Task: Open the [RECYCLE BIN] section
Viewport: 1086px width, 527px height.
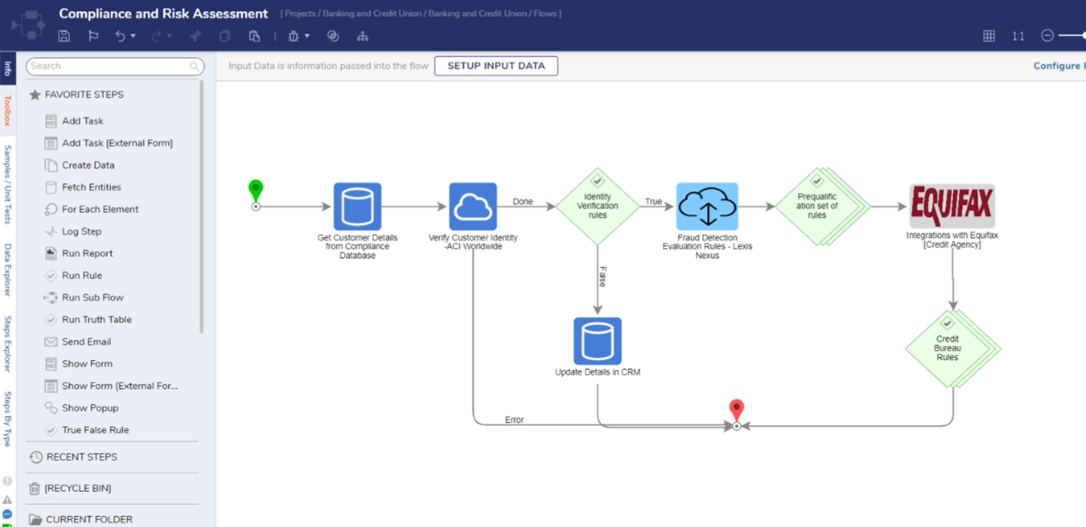Action: (70, 489)
